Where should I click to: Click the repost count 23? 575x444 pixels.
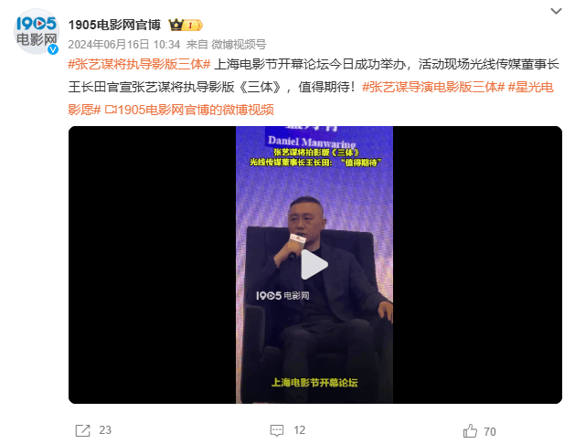(x=105, y=430)
